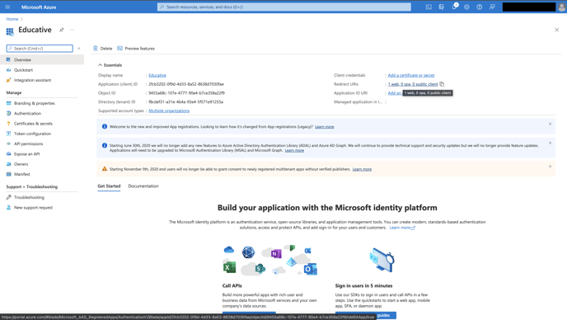Copy the Redirect URIs value

[x=442, y=84]
